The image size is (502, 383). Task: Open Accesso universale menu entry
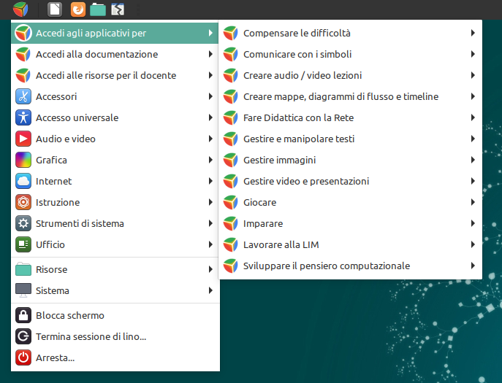pos(77,117)
